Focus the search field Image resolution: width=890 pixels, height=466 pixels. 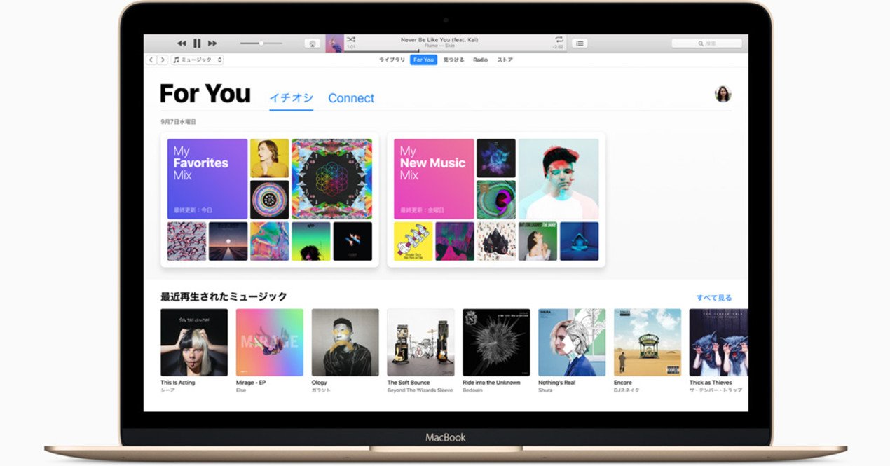click(706, 43)
